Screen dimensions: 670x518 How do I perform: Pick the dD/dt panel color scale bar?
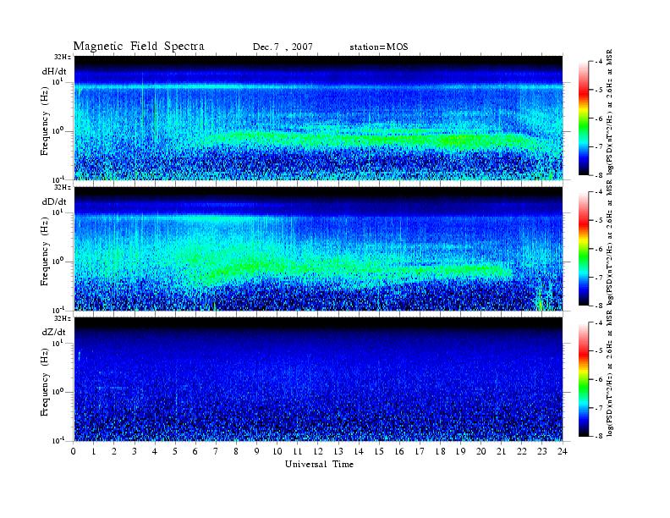point(584,249)
